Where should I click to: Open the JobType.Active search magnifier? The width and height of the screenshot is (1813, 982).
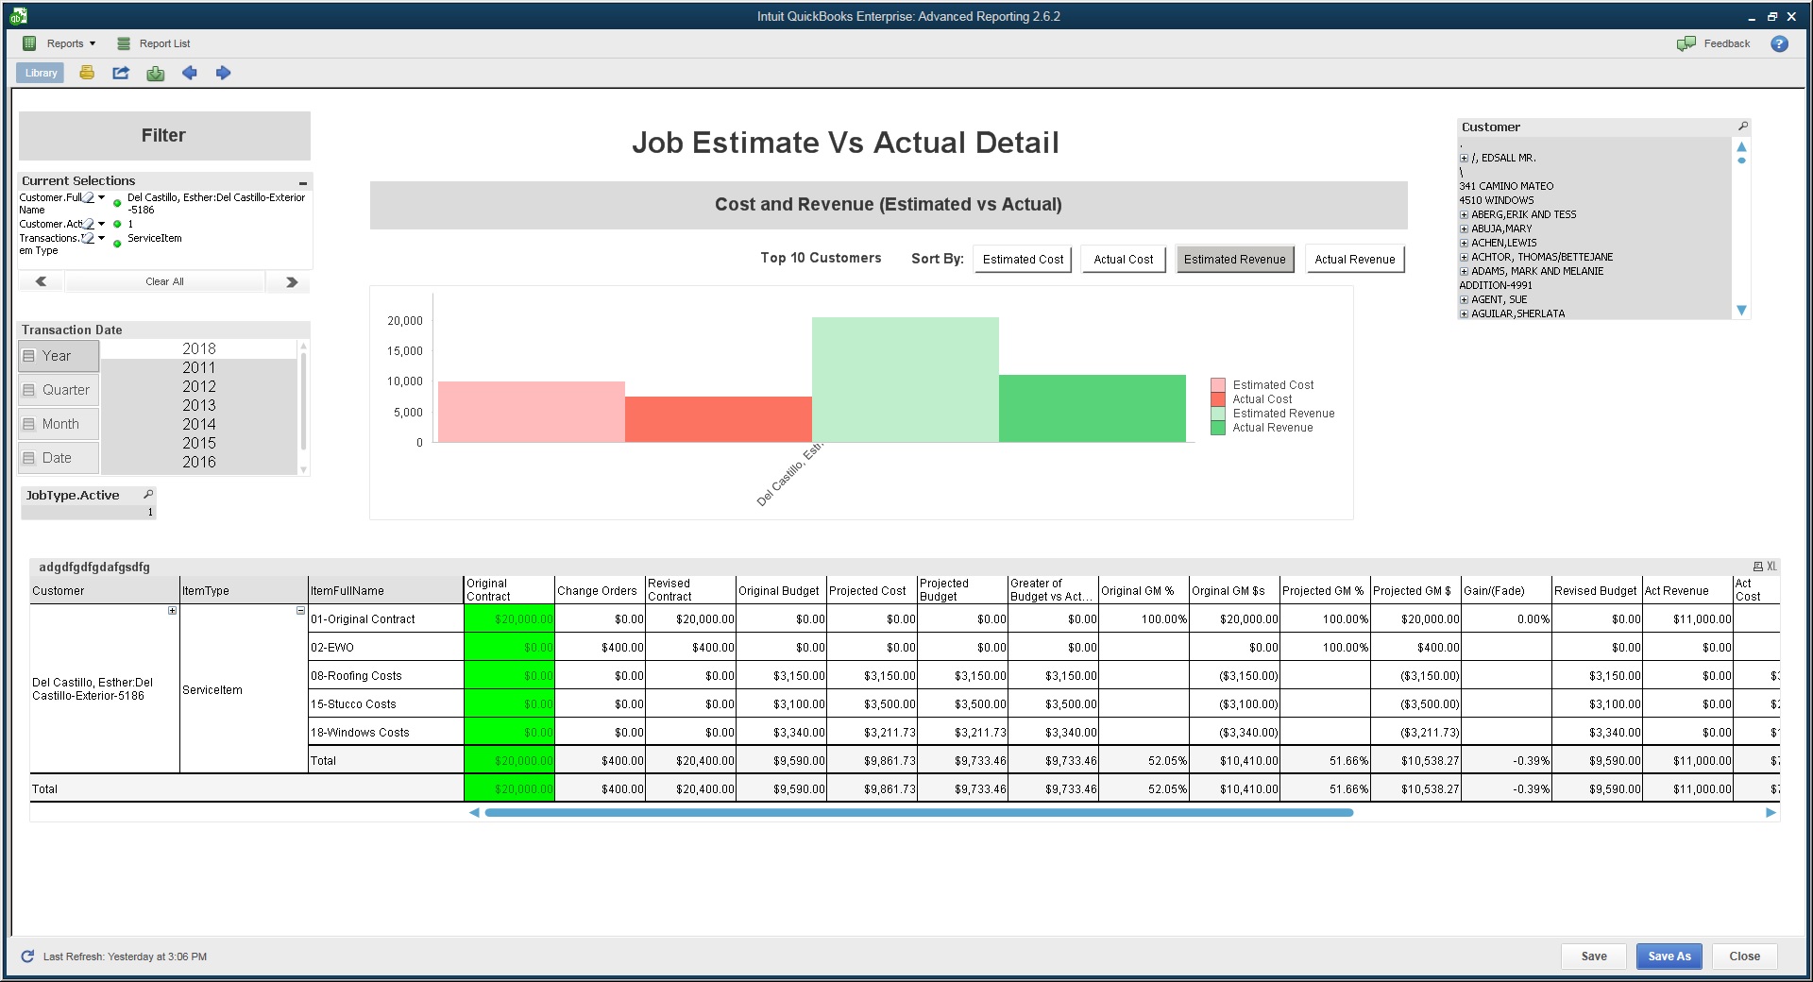(148, 494)
